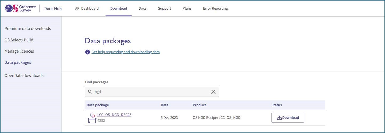
Task: Open Premium data downloads in sidebar
Action: [28, 28]
